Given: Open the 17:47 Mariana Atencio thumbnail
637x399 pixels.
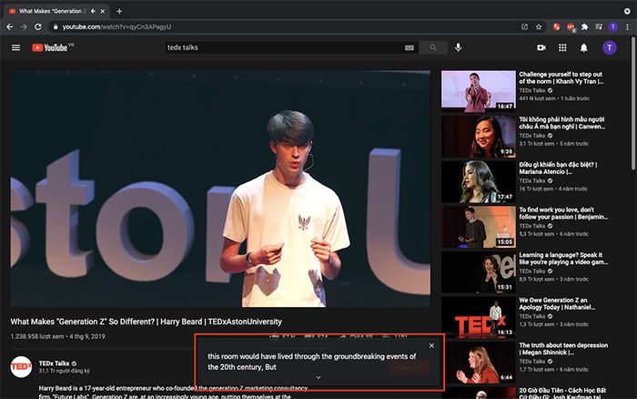Looking at the screenshot, I should (x=479, y=181).
